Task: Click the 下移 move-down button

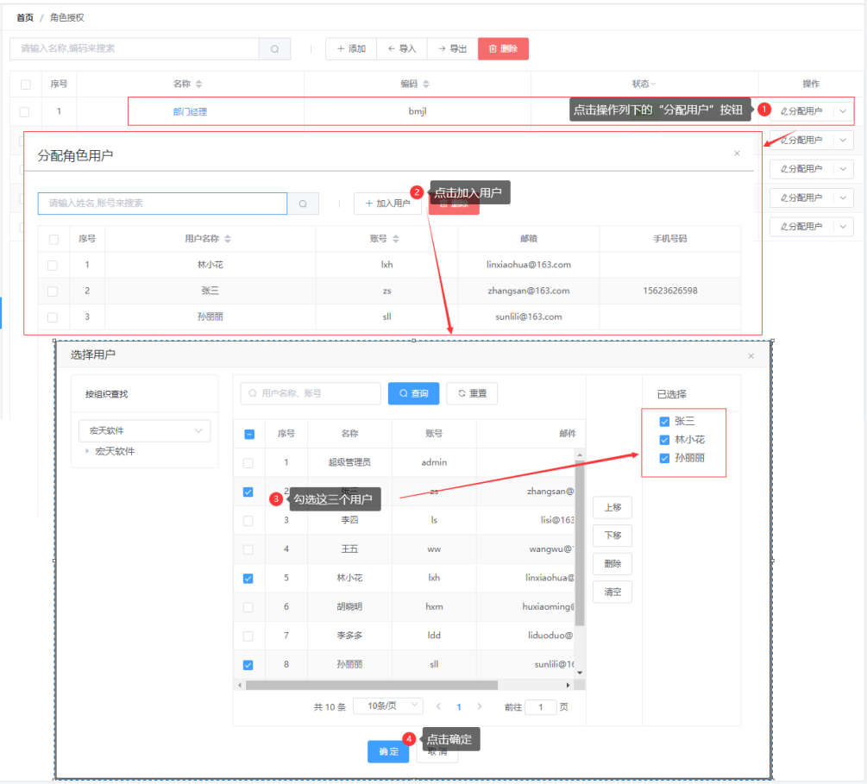Action: [x=613, y=536]
